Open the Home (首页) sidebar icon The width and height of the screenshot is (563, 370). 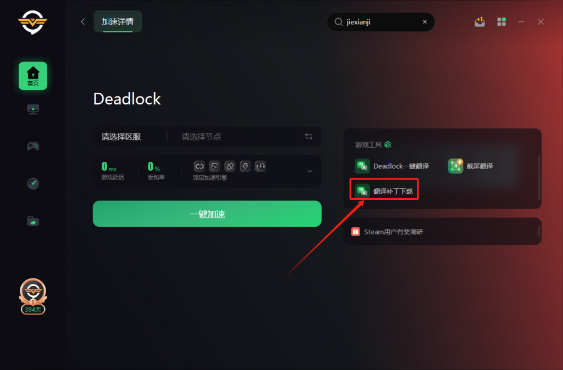(x=32, y=76)
